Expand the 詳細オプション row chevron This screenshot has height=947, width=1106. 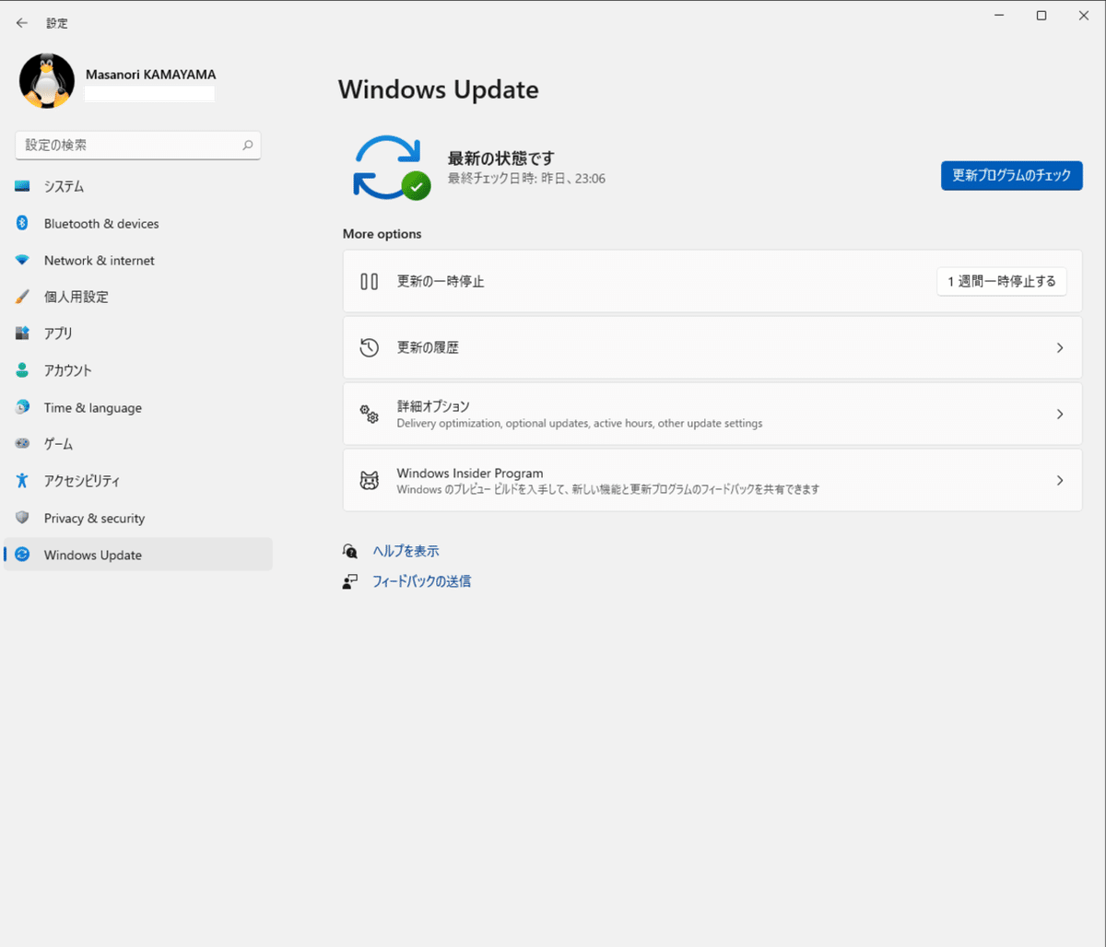1060,414
